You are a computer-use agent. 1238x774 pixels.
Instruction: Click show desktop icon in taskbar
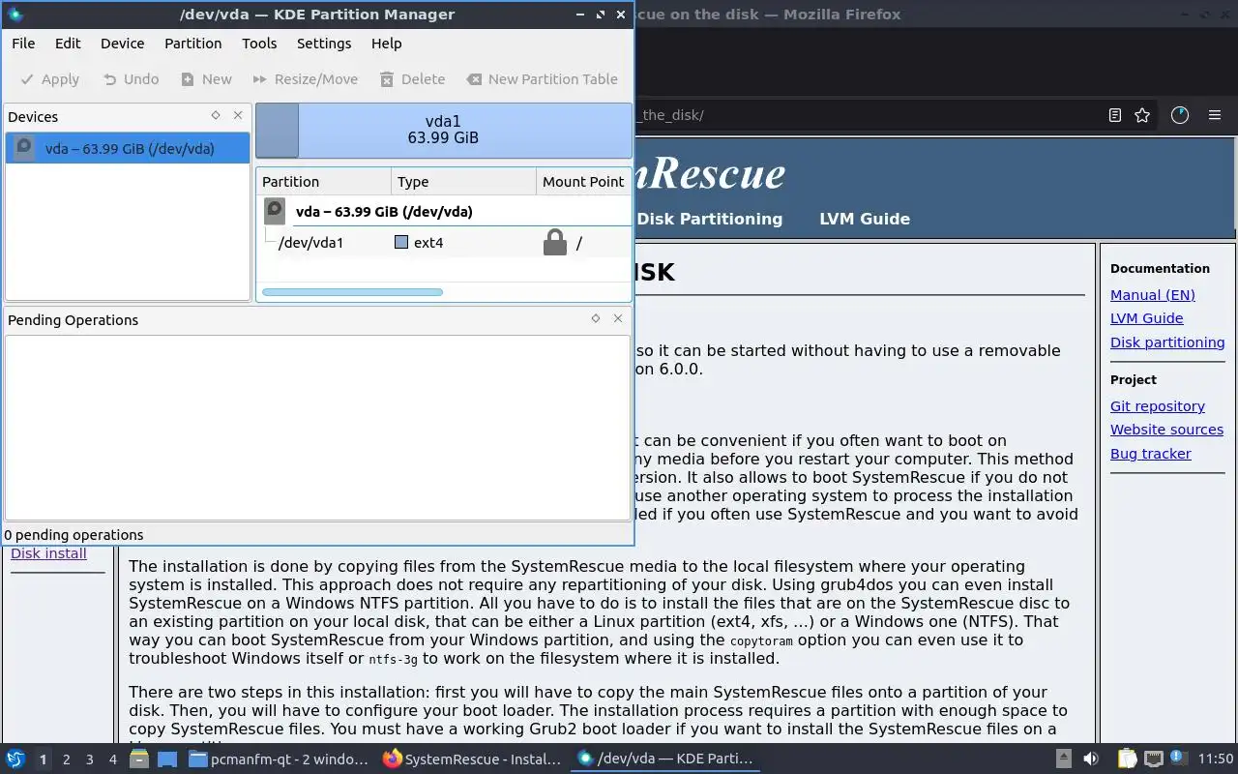click(x=167, y=759)
